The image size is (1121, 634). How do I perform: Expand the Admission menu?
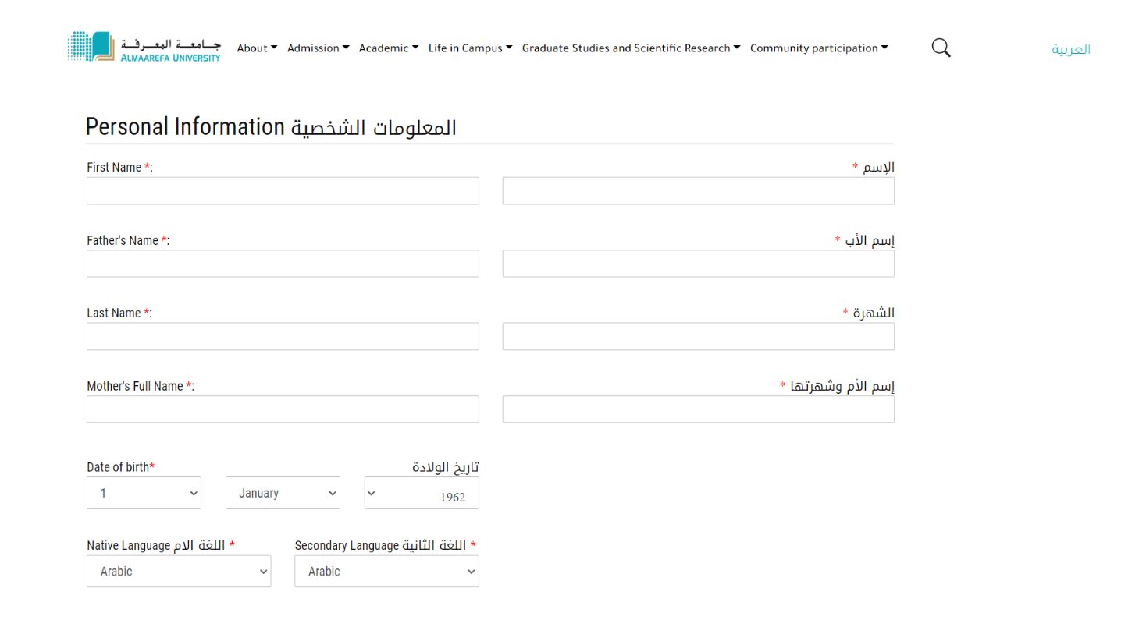coord(318,48)
